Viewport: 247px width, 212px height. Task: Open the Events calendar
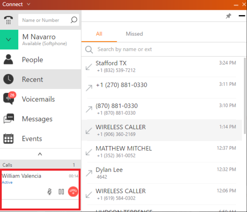click(41, 139)
